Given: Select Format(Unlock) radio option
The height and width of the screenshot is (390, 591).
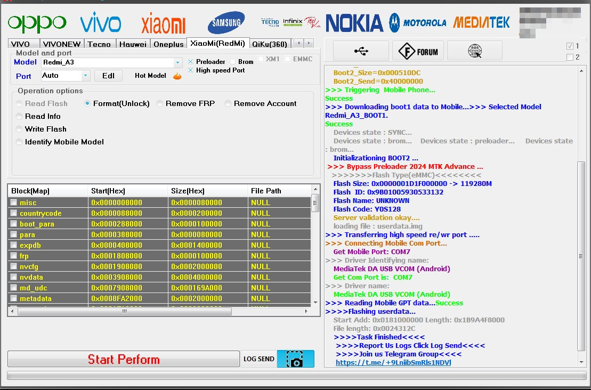Looking at the screenshot, I should [87, 103].
